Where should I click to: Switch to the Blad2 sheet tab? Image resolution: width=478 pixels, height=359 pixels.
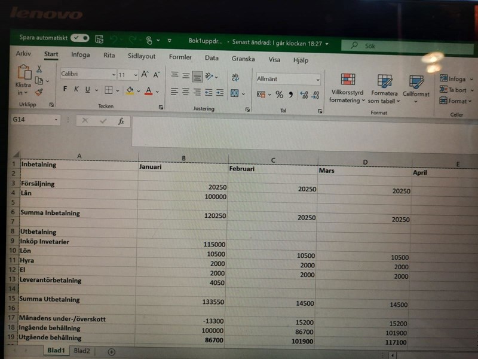pyautogui.click(x=82, y=351)
